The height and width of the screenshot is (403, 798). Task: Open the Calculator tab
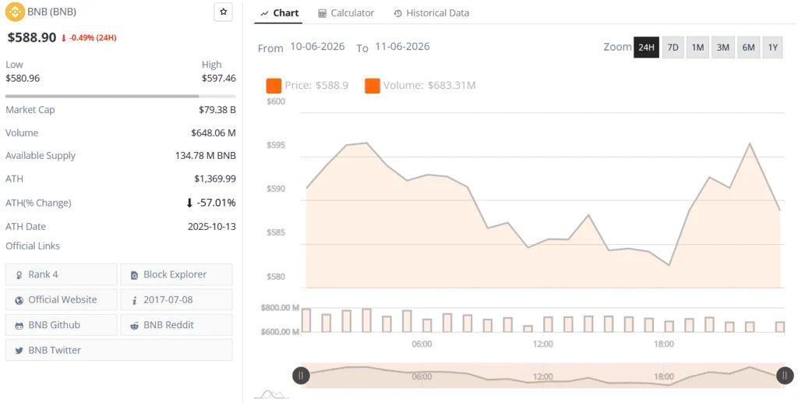[x=346, y=13]
